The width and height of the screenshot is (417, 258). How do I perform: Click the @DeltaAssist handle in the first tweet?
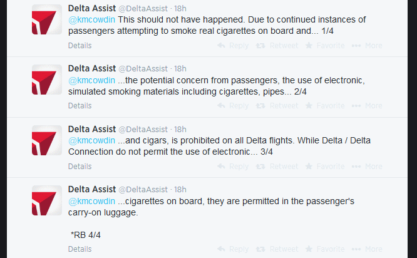point(143,8)
